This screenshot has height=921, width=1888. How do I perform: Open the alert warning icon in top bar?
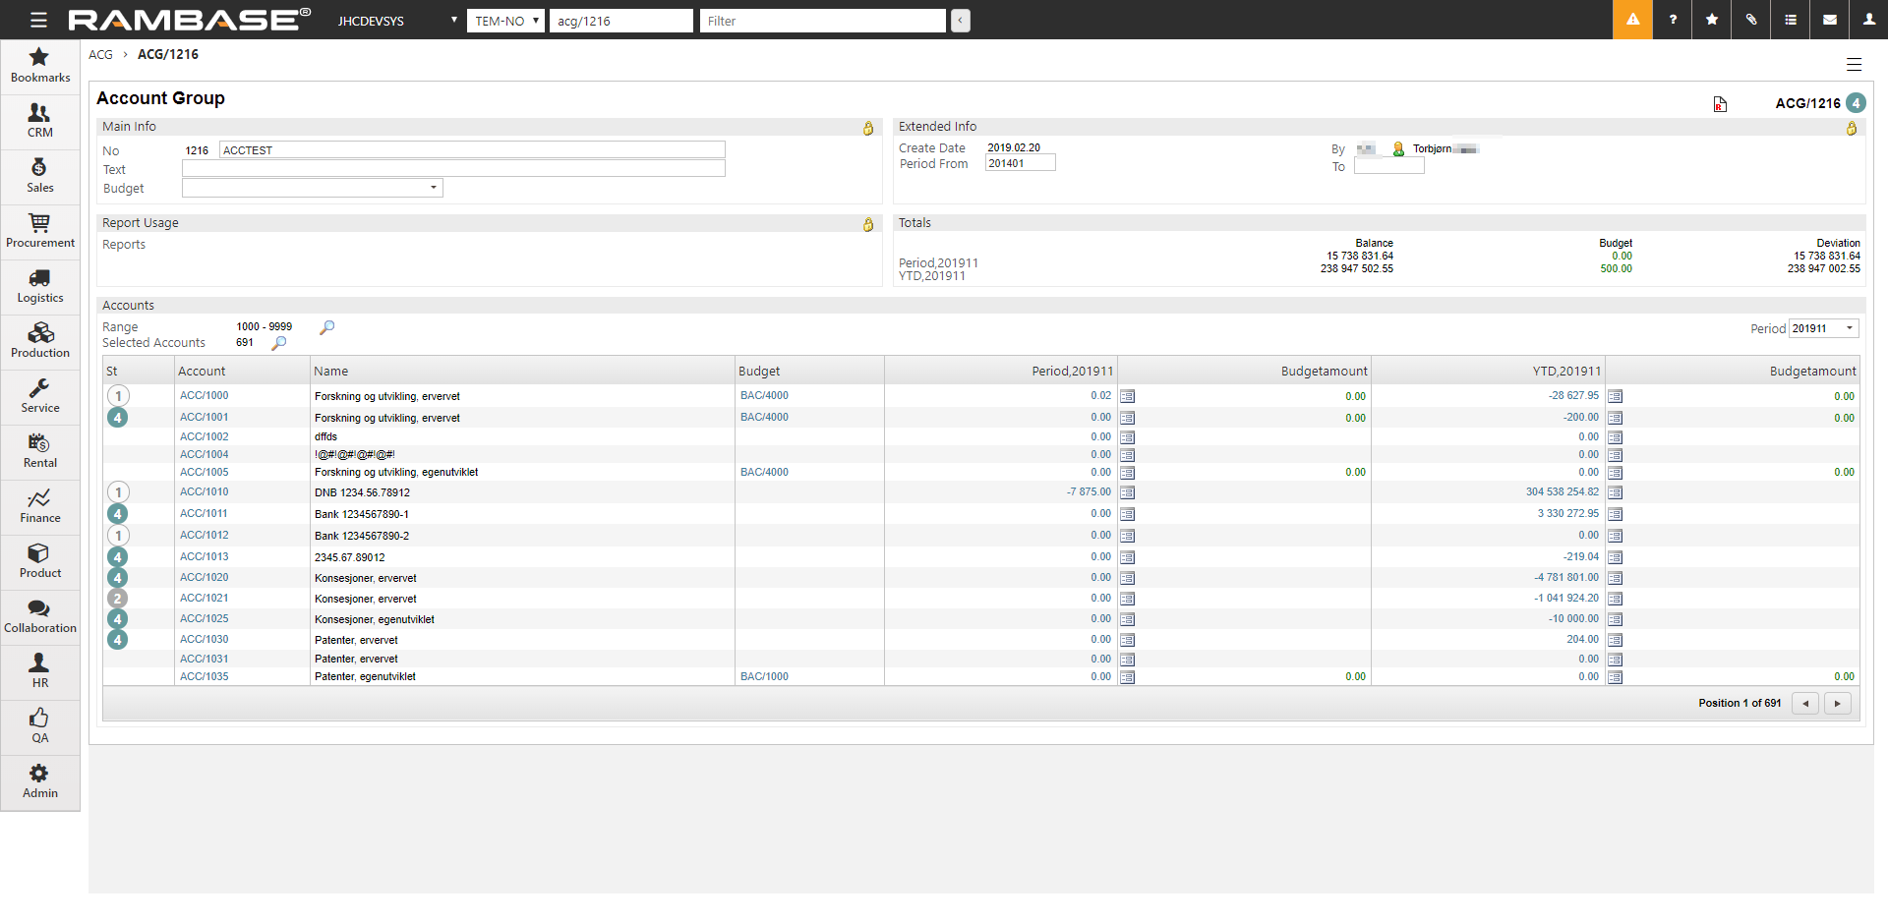(1632, 20)
